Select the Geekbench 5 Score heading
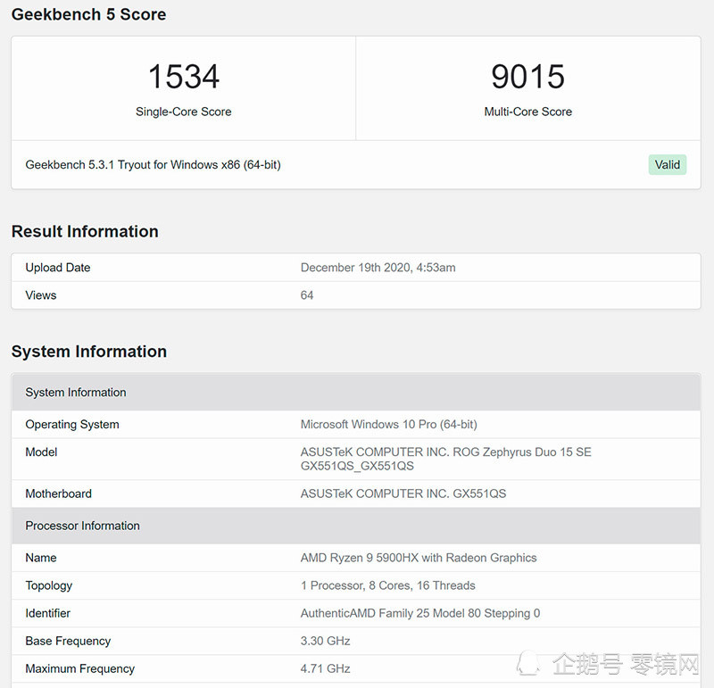Viewport: 714px width, 688px height. pos(88,14)
